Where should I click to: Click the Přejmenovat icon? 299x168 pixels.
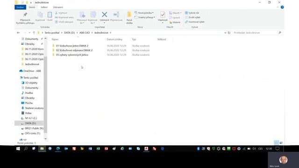[x=116, y=14]
